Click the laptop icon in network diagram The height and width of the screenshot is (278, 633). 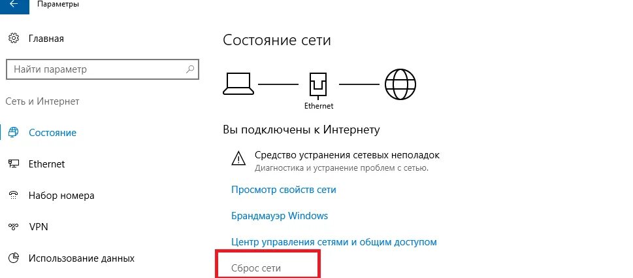(x=238, y=84)
